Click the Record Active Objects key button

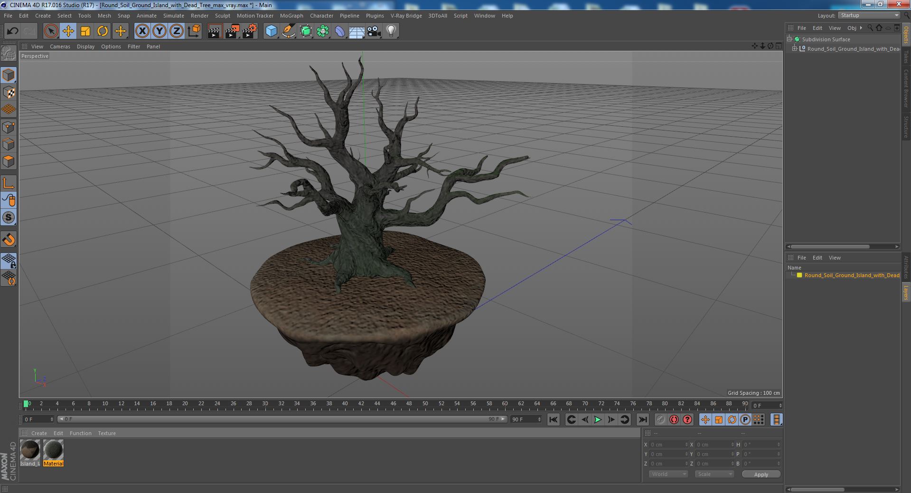(x=661, y=419)
